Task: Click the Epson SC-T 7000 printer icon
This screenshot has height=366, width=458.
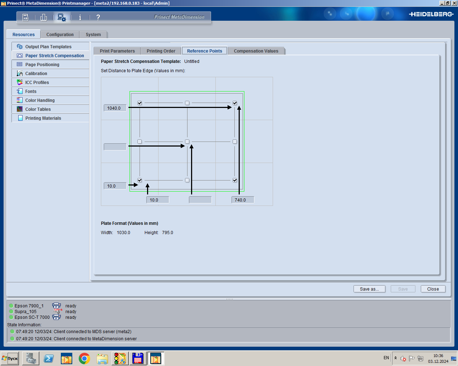Action: [x=57, y=317]
